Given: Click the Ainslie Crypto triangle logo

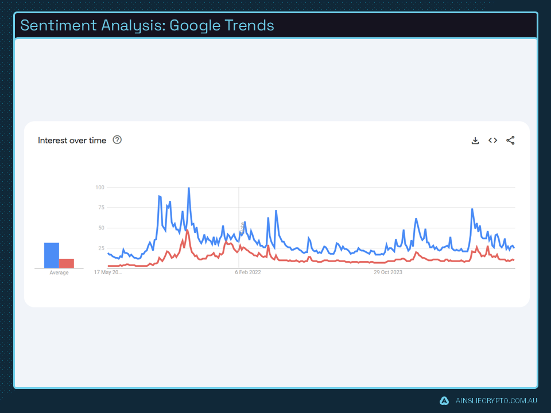Looking at the screenshot, I should 444,400.
